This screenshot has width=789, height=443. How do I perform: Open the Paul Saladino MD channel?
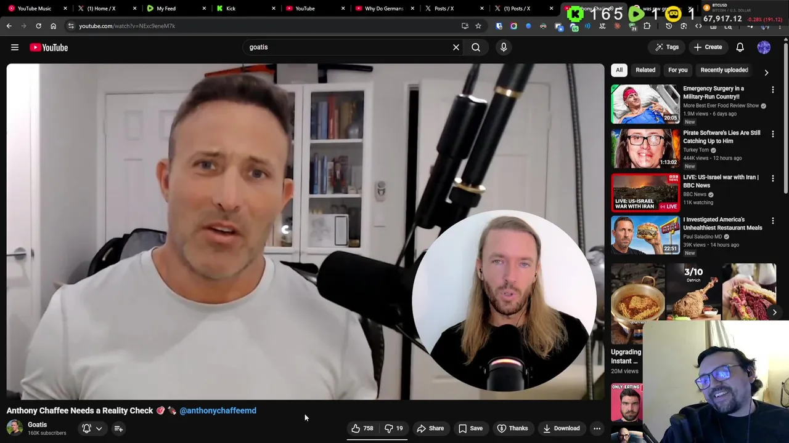(702, 237)
